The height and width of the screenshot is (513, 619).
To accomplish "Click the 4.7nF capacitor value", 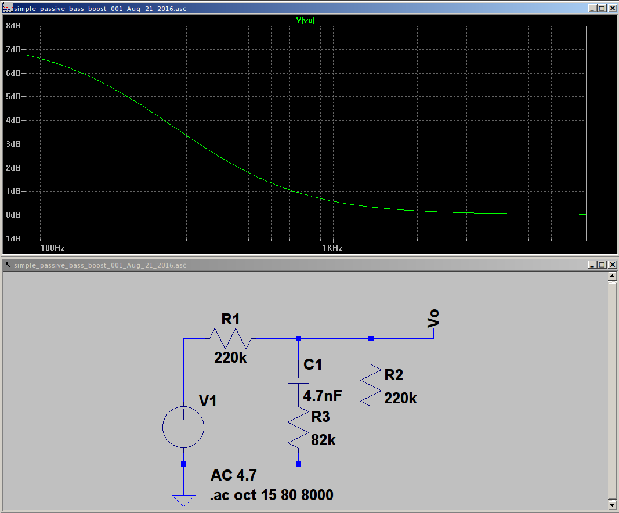I will (323, 395).
